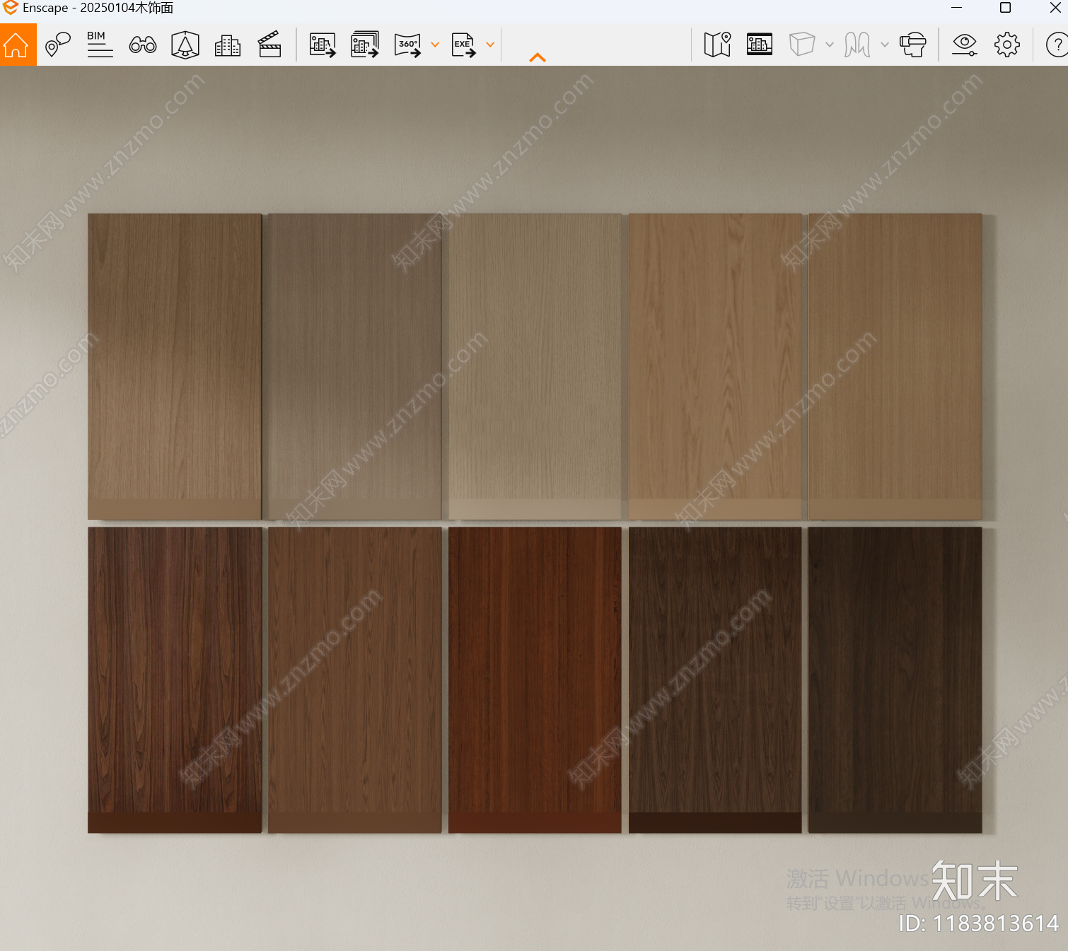Maximize the Enscape window
This screenshot has width=1068, height=951.
pyautogui.click(x=1005, y=8)
